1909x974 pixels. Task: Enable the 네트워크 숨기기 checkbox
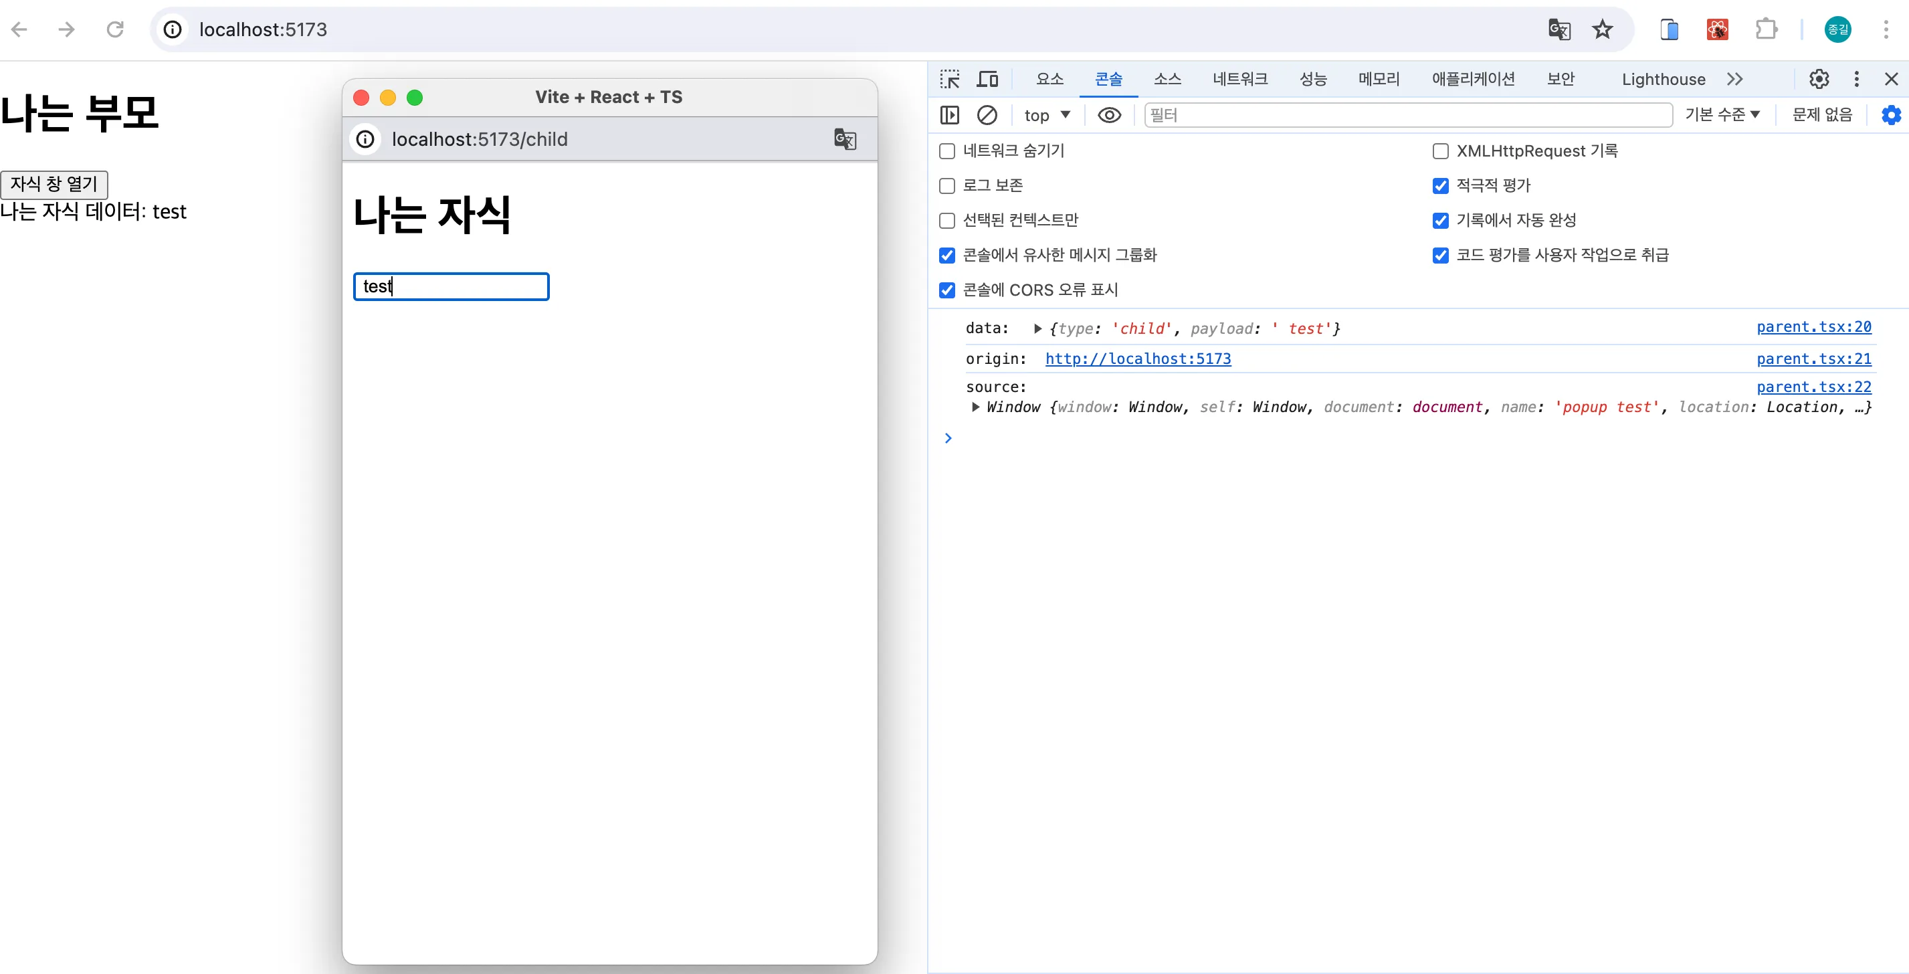(x=947, y=151)
